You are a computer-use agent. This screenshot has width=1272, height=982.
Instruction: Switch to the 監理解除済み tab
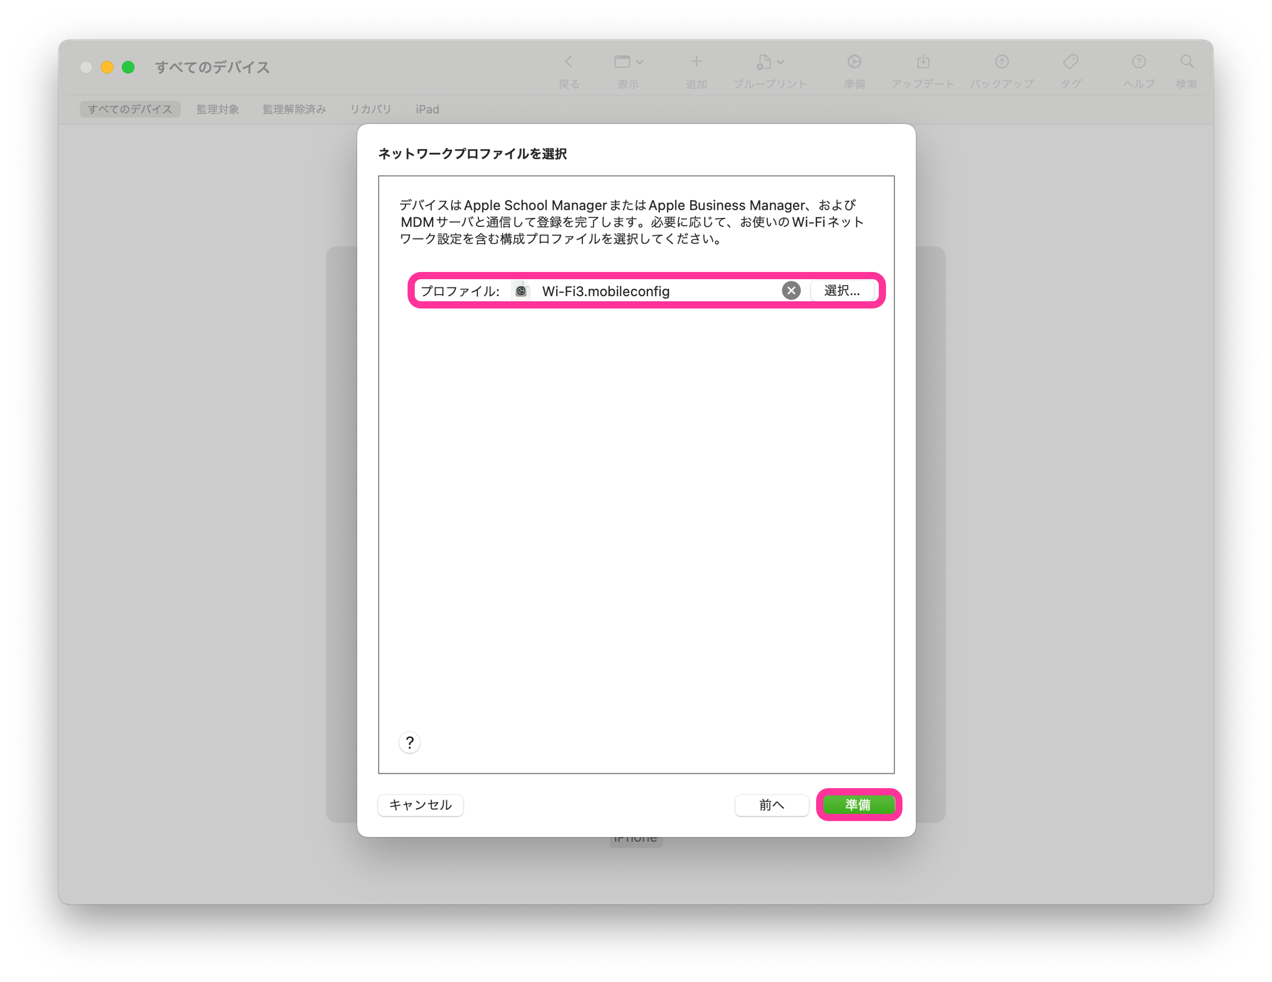pyautogui.click(x=294, y=110)
